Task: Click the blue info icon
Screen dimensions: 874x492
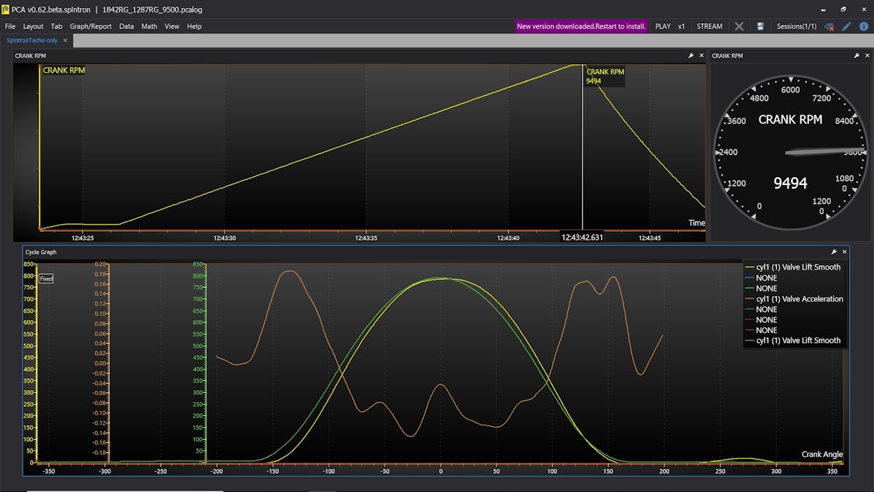Action: (x=863, y=26)
